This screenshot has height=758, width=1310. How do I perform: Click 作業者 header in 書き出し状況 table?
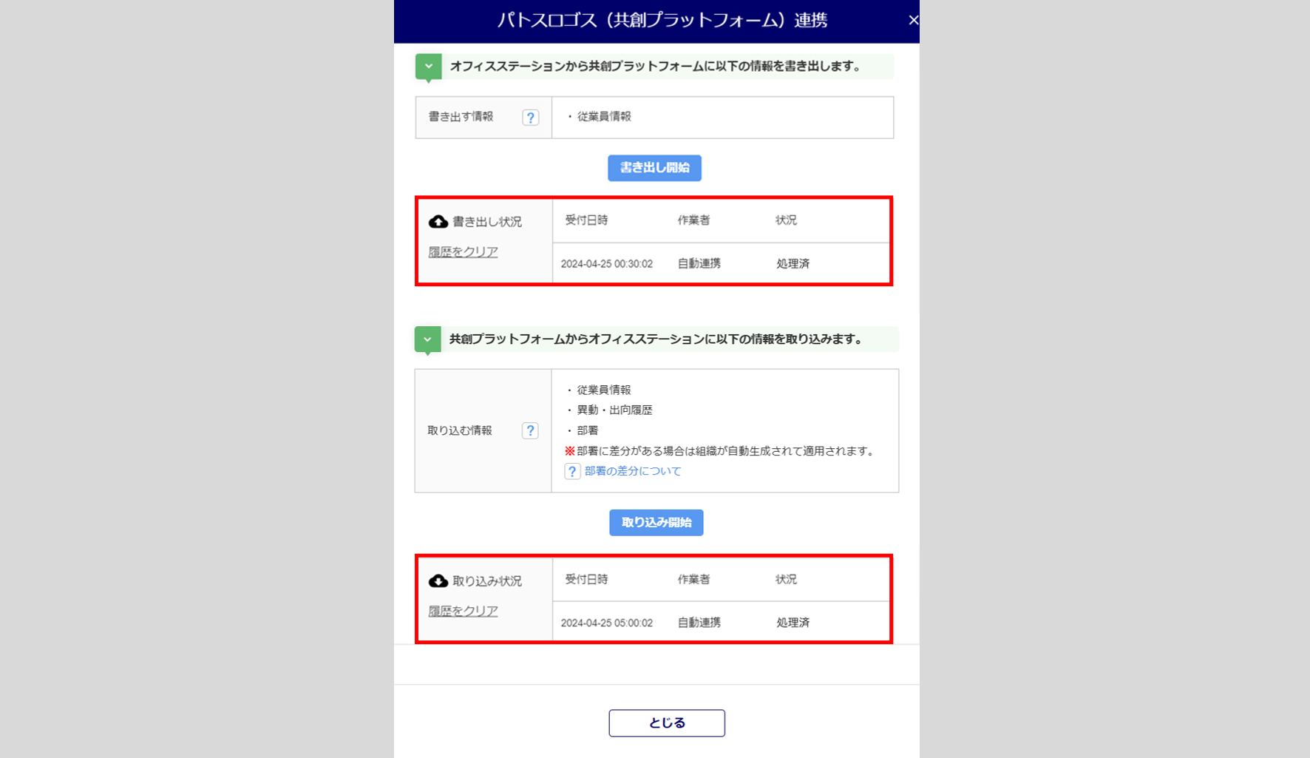693,220
